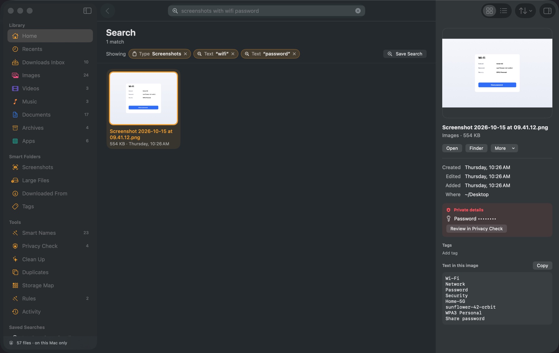Open Home in the library sidebar
559x353 pixels.
pos(50,36)
